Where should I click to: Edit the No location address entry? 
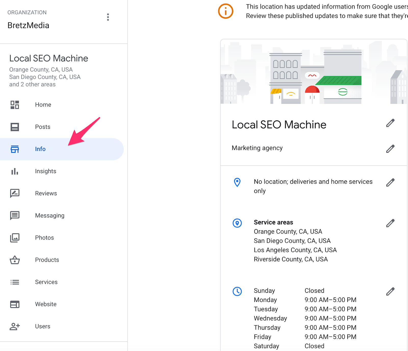click(x=390, y=182)
